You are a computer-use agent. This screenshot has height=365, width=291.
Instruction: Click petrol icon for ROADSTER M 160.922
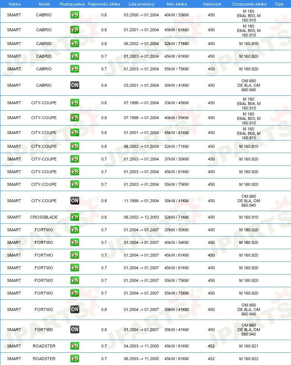(75, 358)
